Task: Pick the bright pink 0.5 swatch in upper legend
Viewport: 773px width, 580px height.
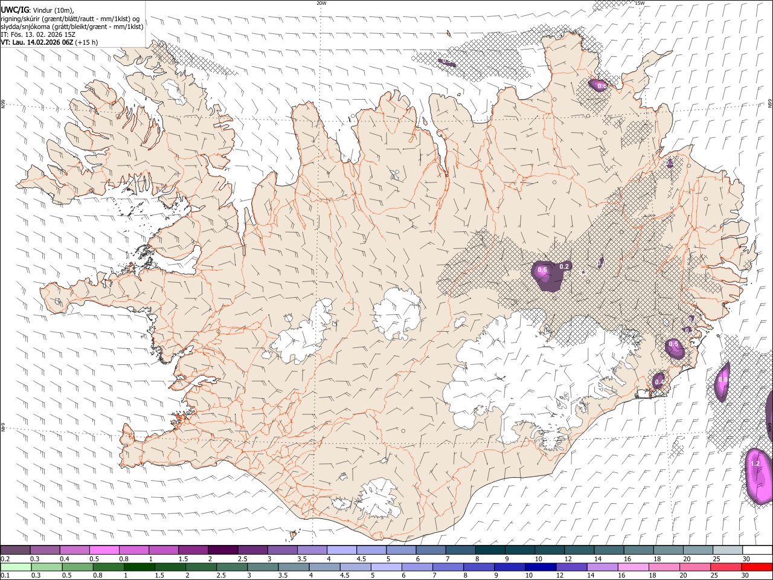Action: tap(104, 550)
